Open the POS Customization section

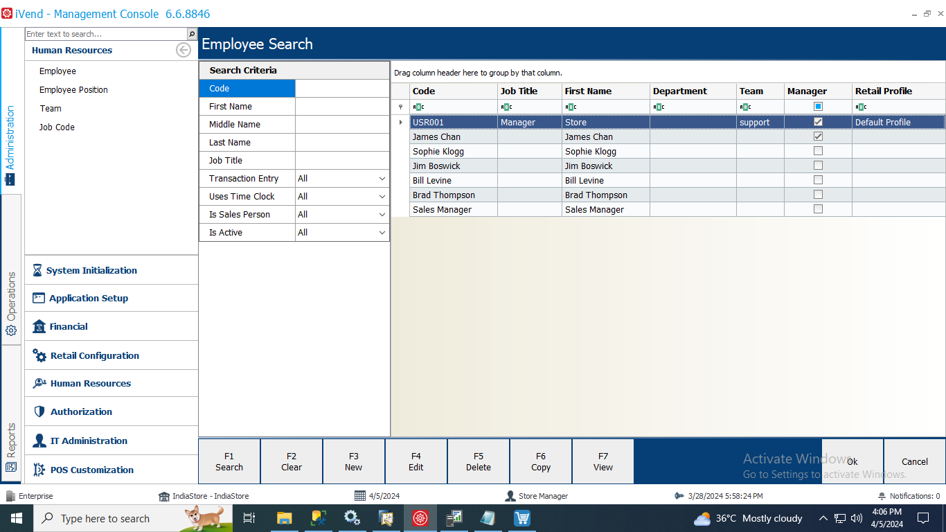point(91,470)
